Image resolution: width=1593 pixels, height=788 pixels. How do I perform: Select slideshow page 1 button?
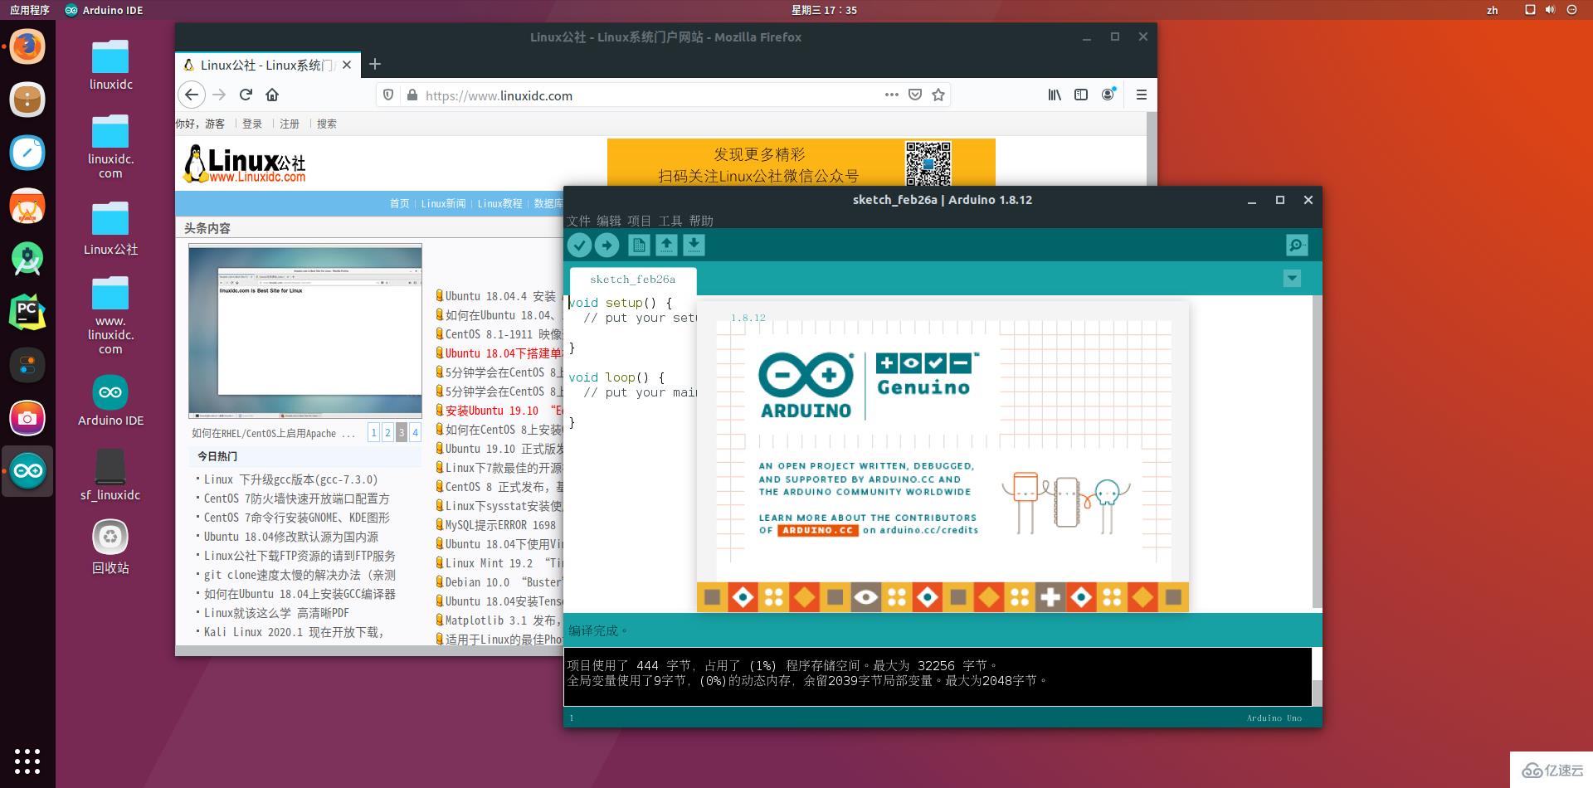tap(374, 432)
